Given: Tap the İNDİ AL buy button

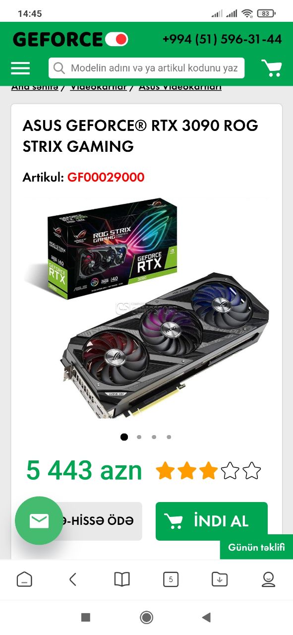Looking at the screenshot, I should pyautogui.click(x=212, y=521).
